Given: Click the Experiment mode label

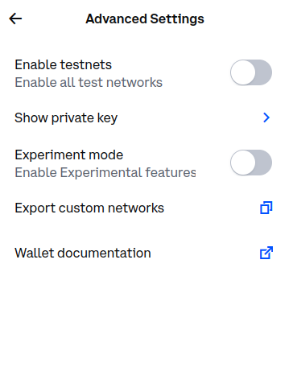Looking at the screenshot, I should point(69,155).
